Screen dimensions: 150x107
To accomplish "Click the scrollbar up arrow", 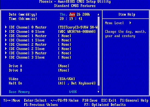I will (98, 15).
